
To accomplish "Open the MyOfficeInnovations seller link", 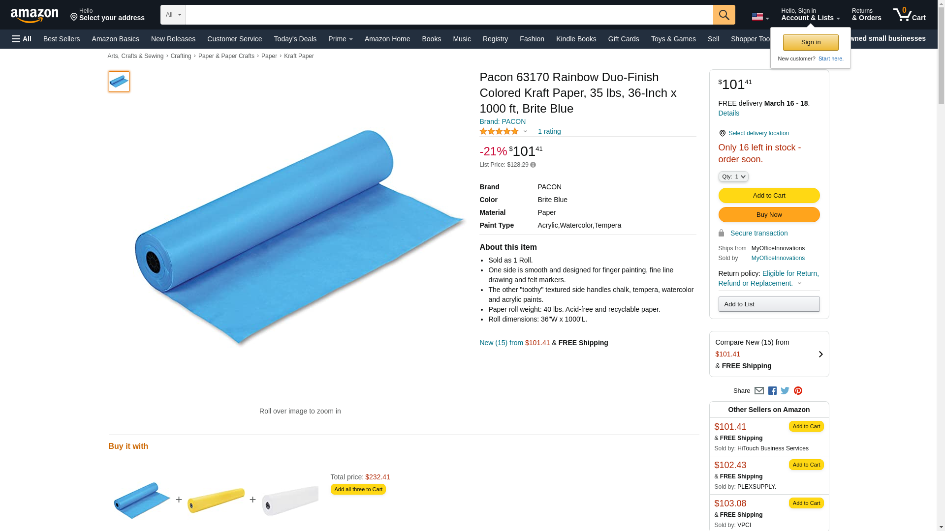I will (778, 258).
